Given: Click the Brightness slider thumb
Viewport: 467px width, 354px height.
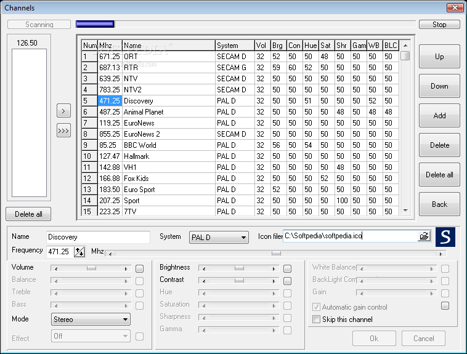Looking at the screenshot, I should [239, 268].
